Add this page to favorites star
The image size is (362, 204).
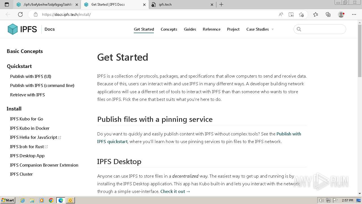tap(301, 14)
